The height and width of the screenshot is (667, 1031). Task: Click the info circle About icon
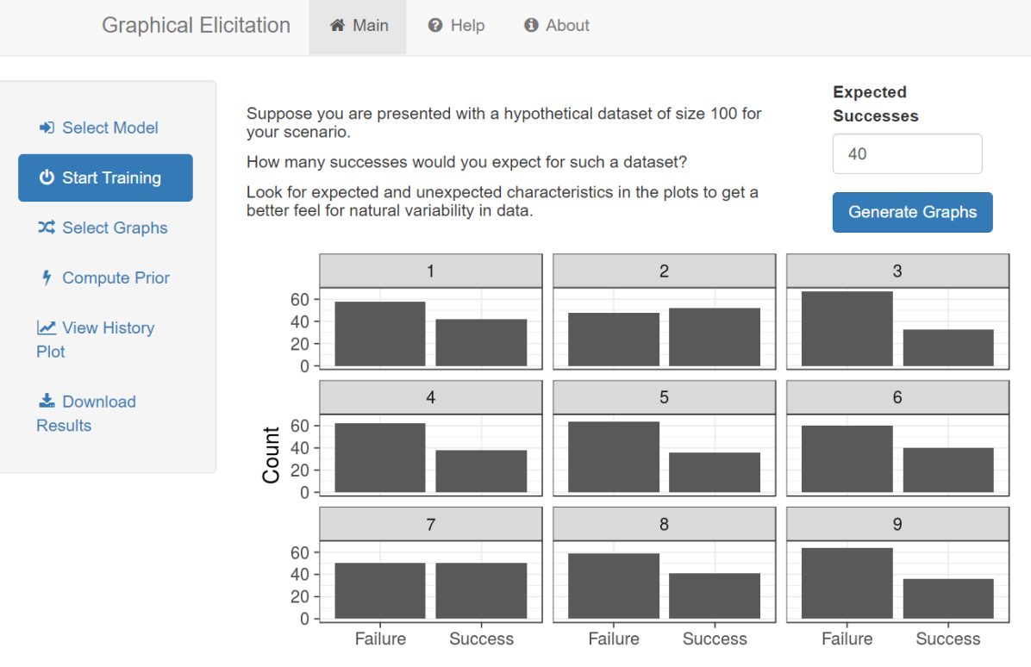531,26
